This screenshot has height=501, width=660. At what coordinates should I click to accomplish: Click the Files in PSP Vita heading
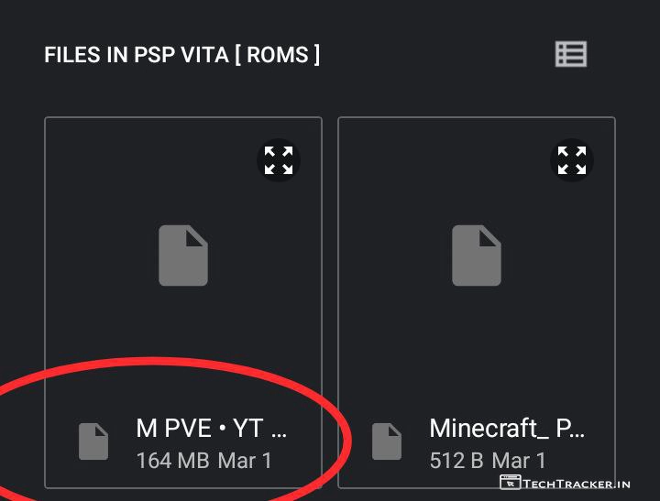(137, 55)
